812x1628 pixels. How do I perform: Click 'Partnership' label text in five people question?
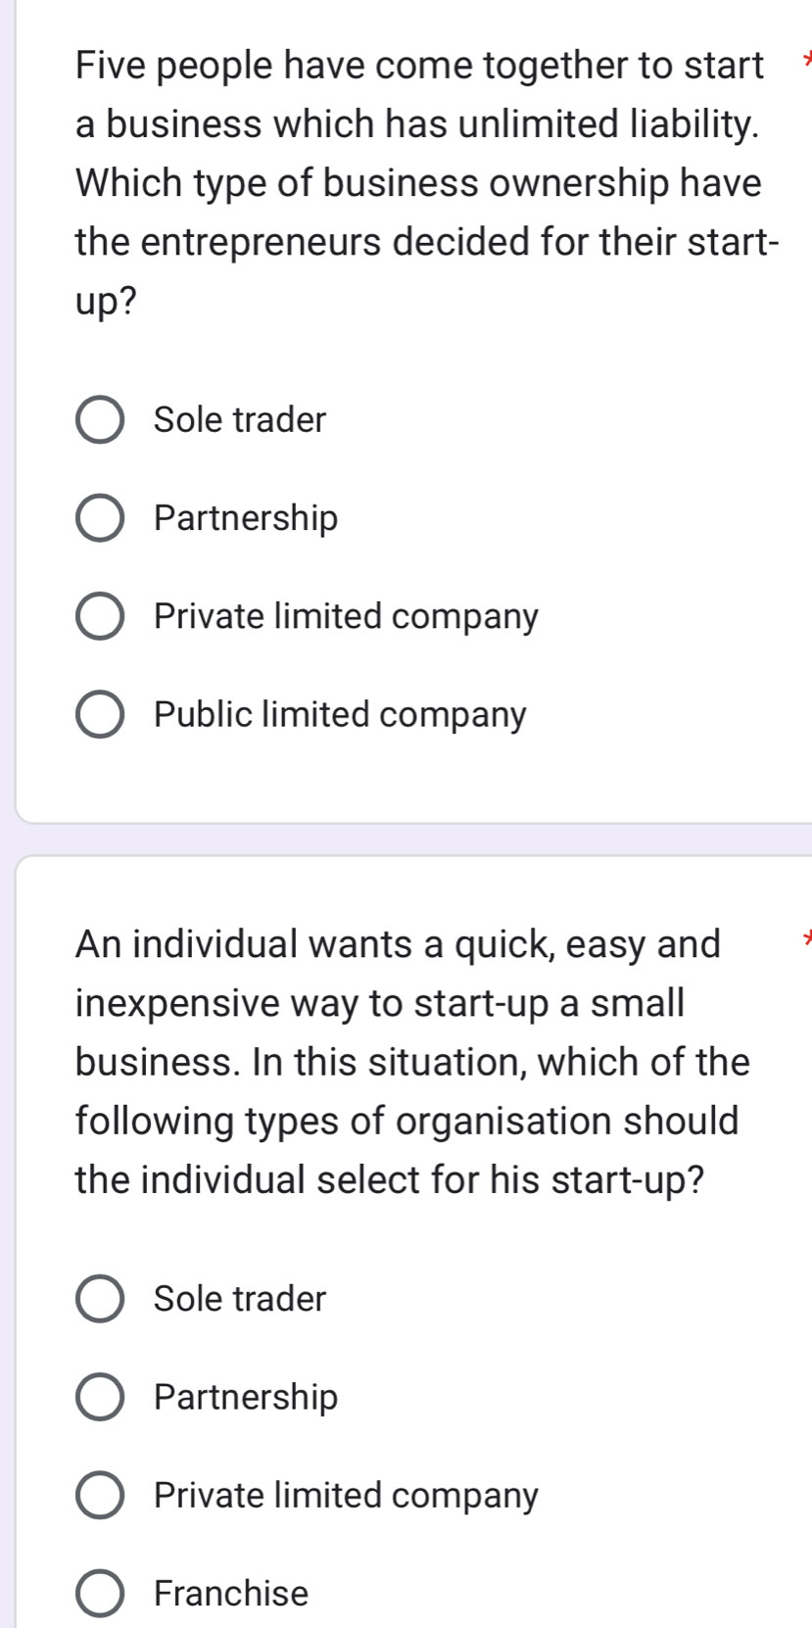(x=246, y=518)
